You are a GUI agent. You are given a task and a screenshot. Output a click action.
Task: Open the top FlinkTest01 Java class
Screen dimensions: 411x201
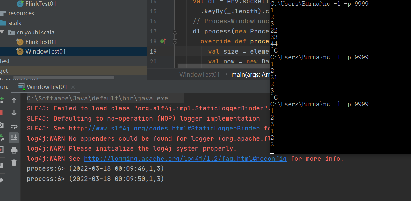[x=41, y=4]
